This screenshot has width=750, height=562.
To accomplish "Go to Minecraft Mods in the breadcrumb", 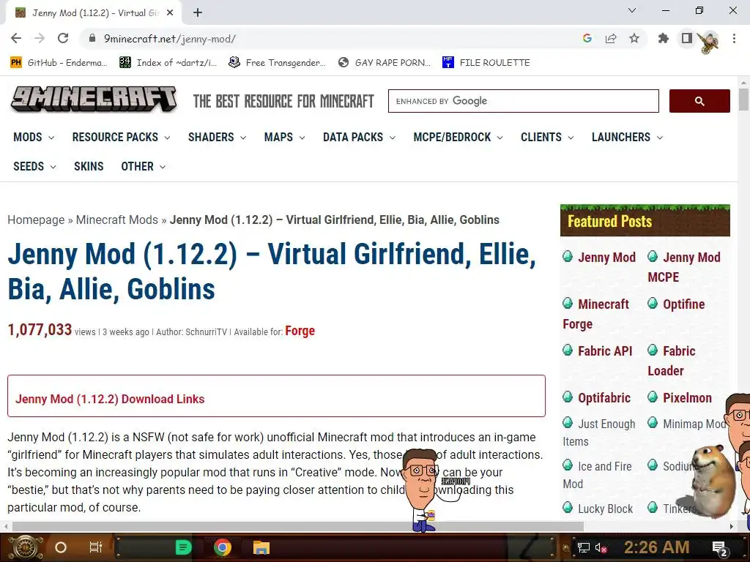I will pyautogui.click(x=116, y=220).
